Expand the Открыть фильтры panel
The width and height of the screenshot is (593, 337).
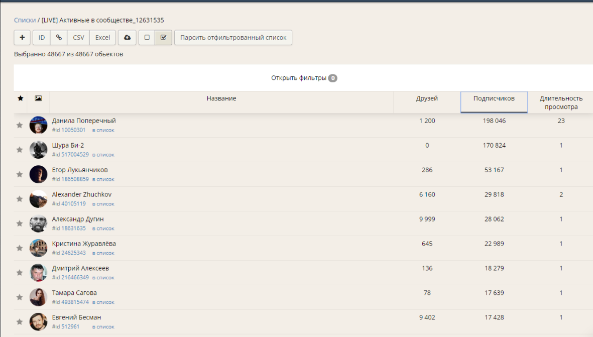303,78
